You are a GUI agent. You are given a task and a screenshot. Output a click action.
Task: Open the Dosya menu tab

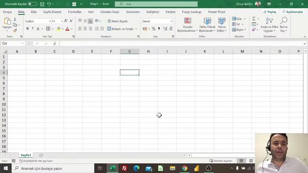point(7,12)
